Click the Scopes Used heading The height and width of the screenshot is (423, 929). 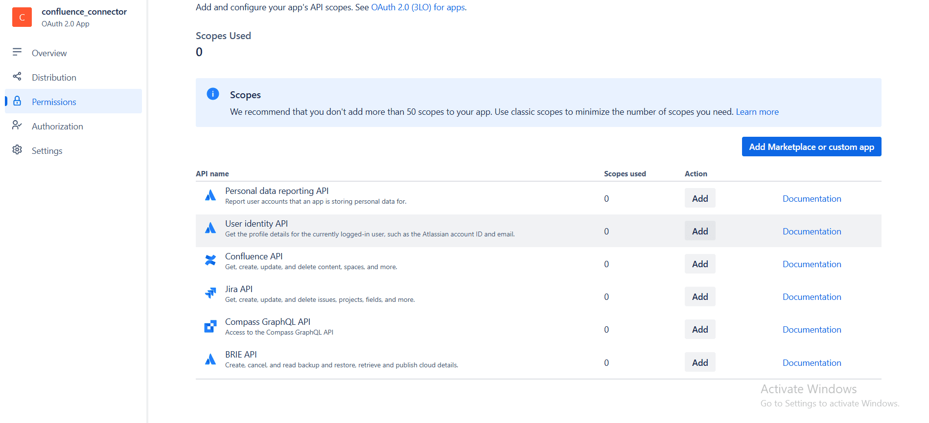tap(223, 36)
